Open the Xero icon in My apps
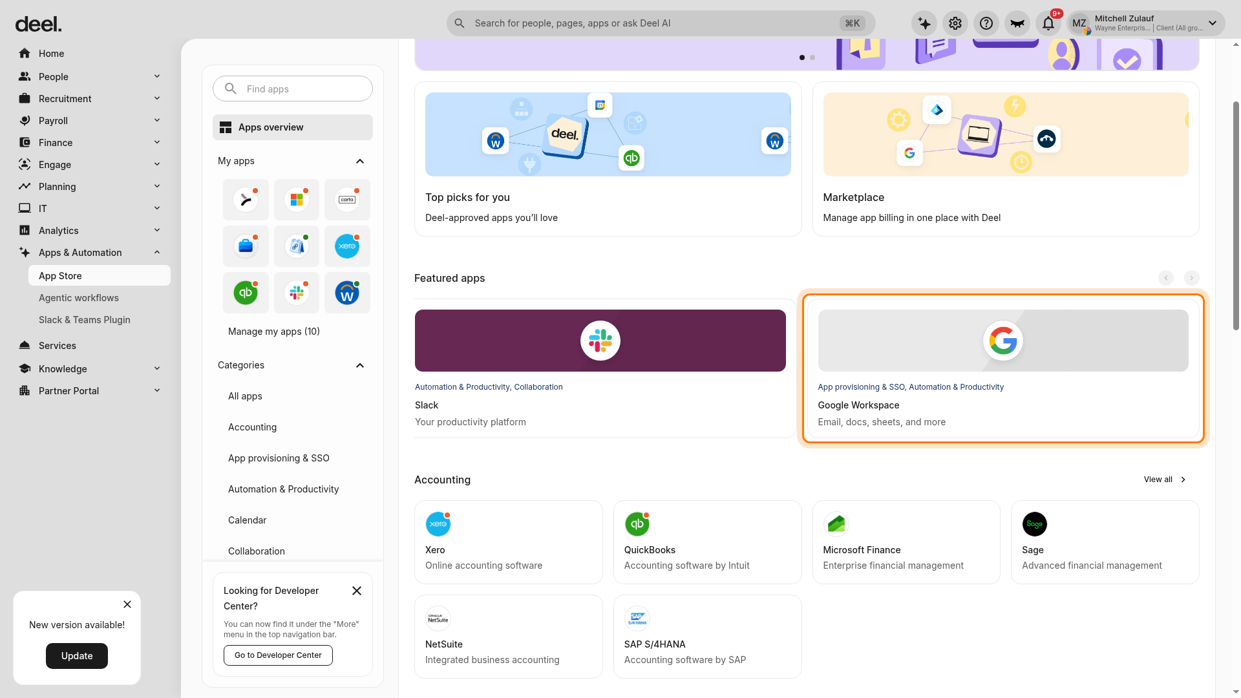Screen dimensions: 1241x698 (347, 246)
